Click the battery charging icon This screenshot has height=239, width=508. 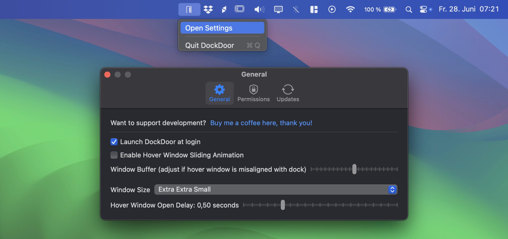click(389, 10)
